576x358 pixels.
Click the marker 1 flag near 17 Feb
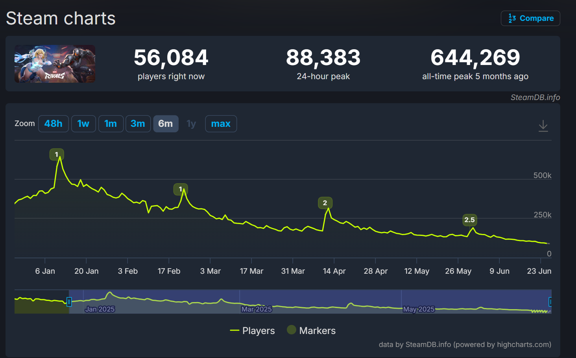pos(181,189)
